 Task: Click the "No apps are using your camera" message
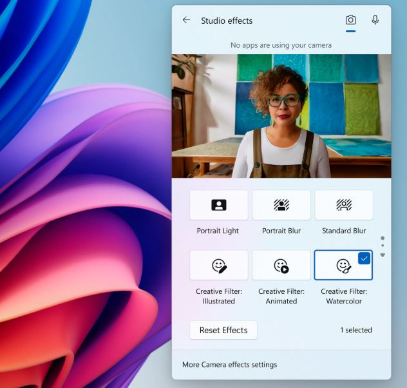pos(281,45)
